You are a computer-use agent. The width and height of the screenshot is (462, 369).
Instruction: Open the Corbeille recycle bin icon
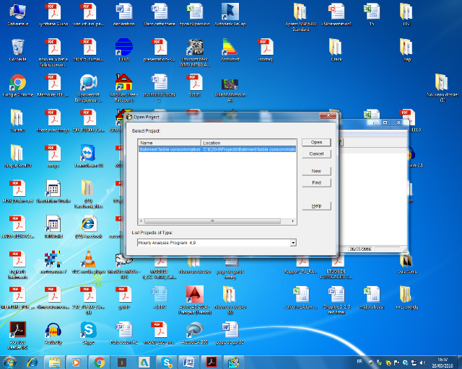[17, 48]
